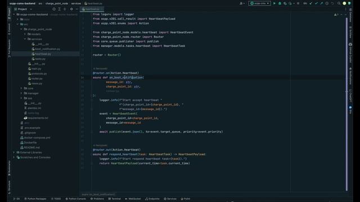Expand External Libraries node
The image size is (360, 202).
[14, 153]
